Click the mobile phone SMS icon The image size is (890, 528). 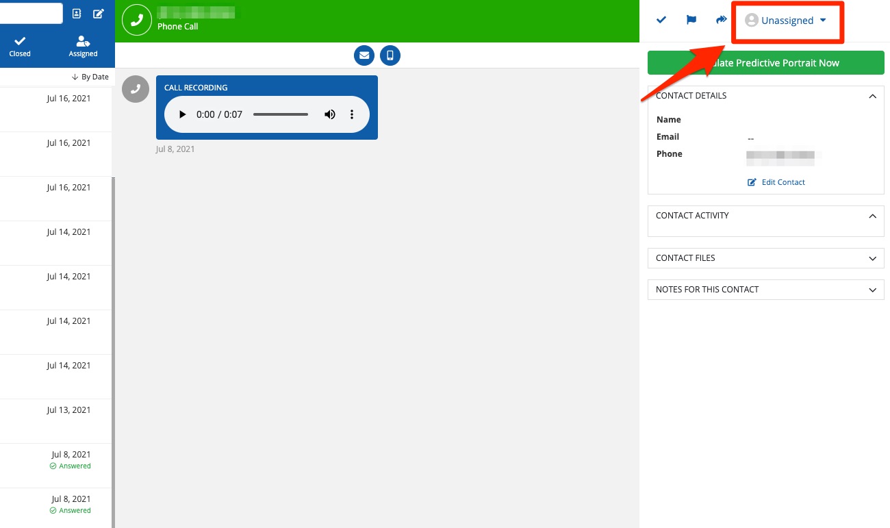coord(390,55)
